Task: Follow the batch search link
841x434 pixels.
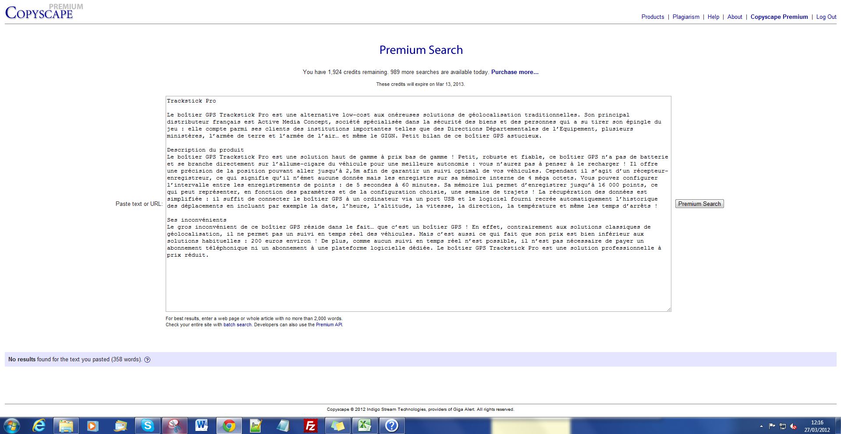Action: (x=237, y=325)
